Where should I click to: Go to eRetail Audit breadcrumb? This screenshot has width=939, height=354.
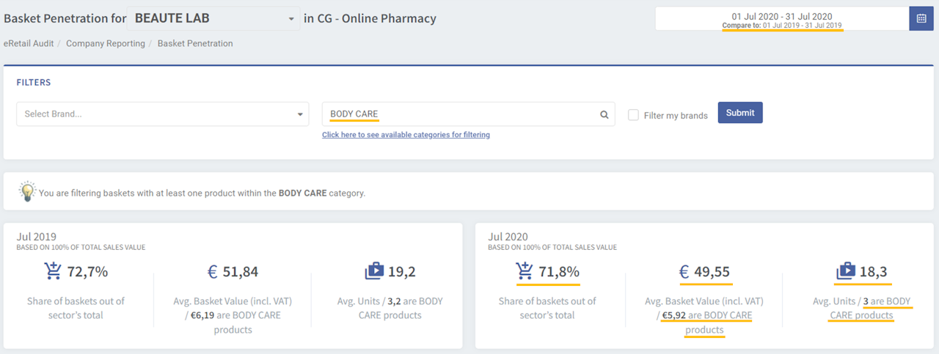29,43
